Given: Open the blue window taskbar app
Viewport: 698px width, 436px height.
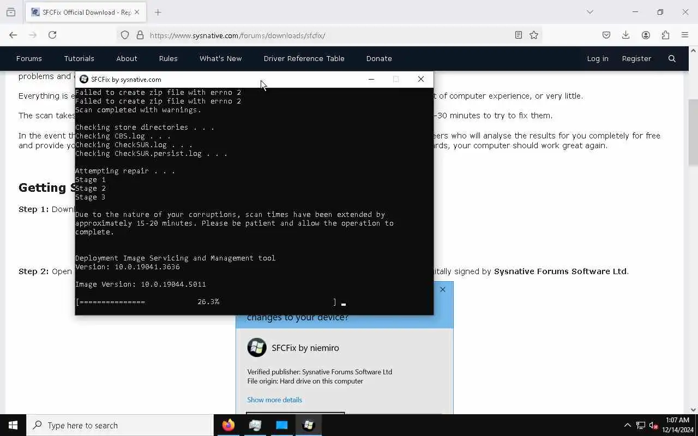Looking at the screenshot, I should (x=282, y=425).
